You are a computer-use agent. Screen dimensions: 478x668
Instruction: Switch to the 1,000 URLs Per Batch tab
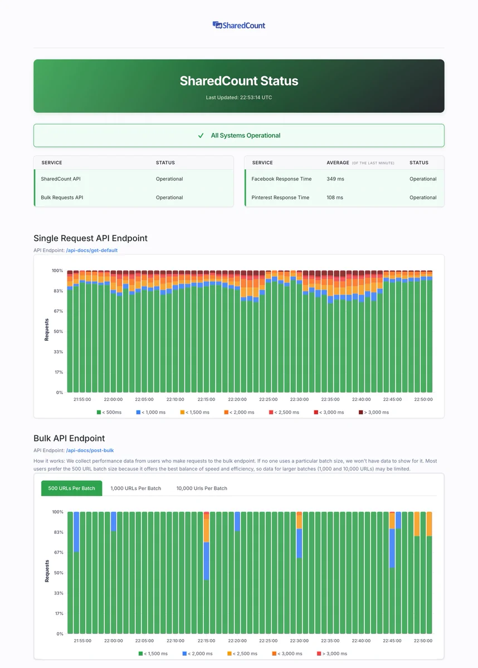[136, 488]
